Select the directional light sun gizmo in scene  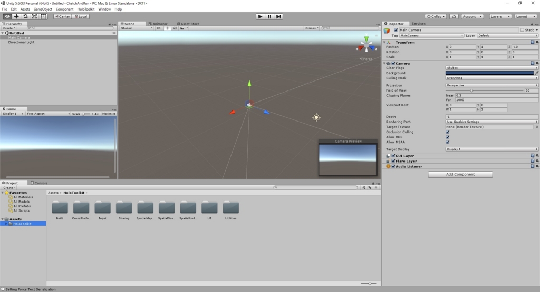click(x=316, y=117)
